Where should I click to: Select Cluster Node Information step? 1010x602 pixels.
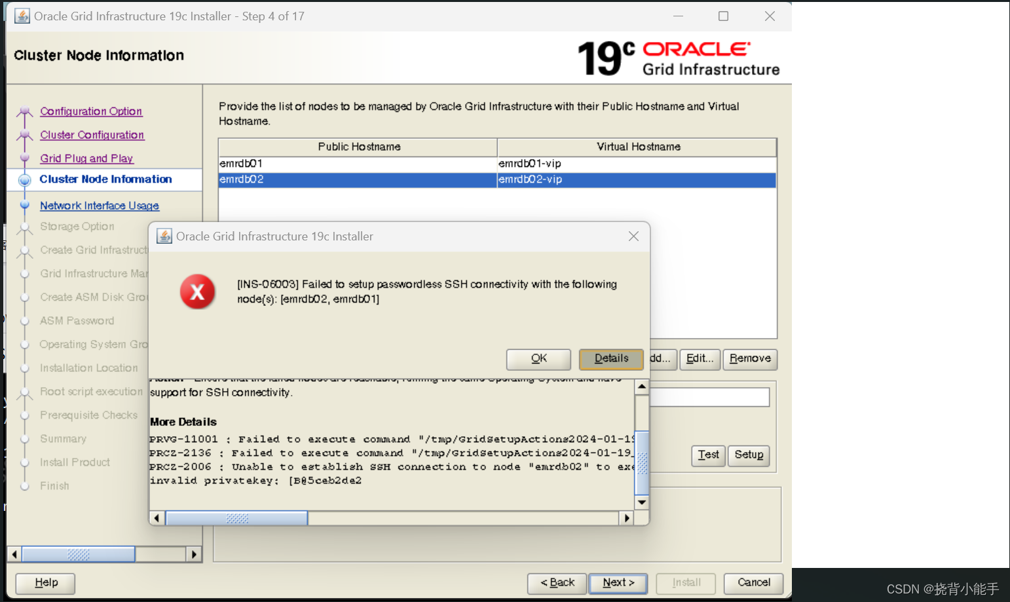coord(105,179)
